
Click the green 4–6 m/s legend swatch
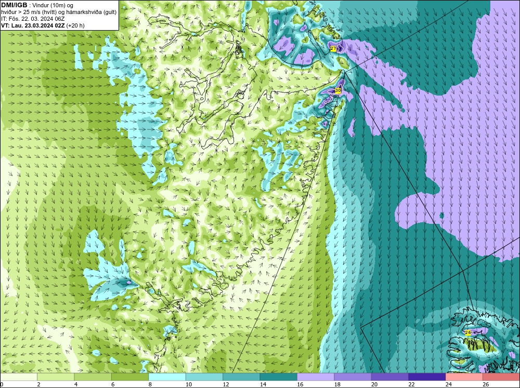pos(93,377)
